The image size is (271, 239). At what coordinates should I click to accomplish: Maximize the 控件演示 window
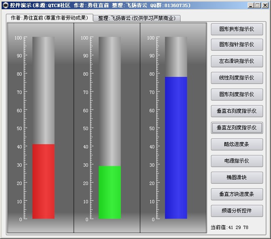pos(257,5)
